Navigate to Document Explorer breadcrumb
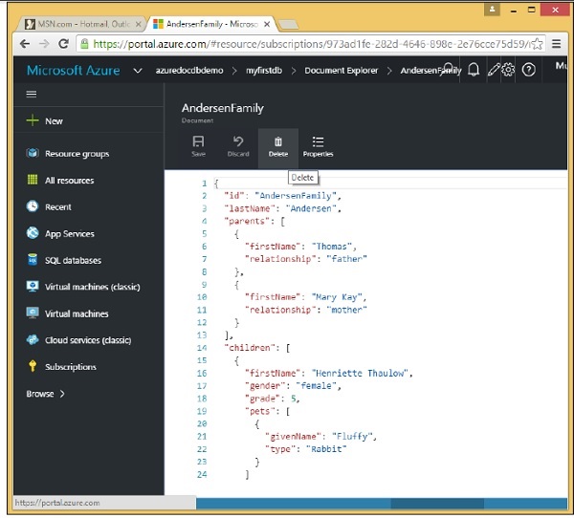 (x=341, y=71)
